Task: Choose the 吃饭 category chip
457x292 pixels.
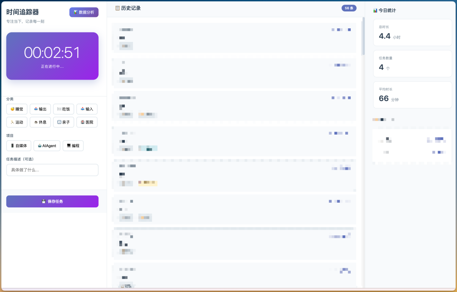Action: click(63, 109)
